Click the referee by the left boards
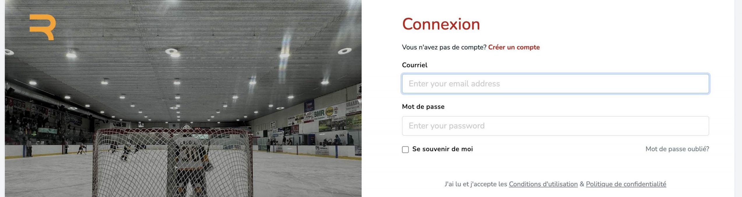The width and height of the screenshot is (742, 197). coord(29,147)
